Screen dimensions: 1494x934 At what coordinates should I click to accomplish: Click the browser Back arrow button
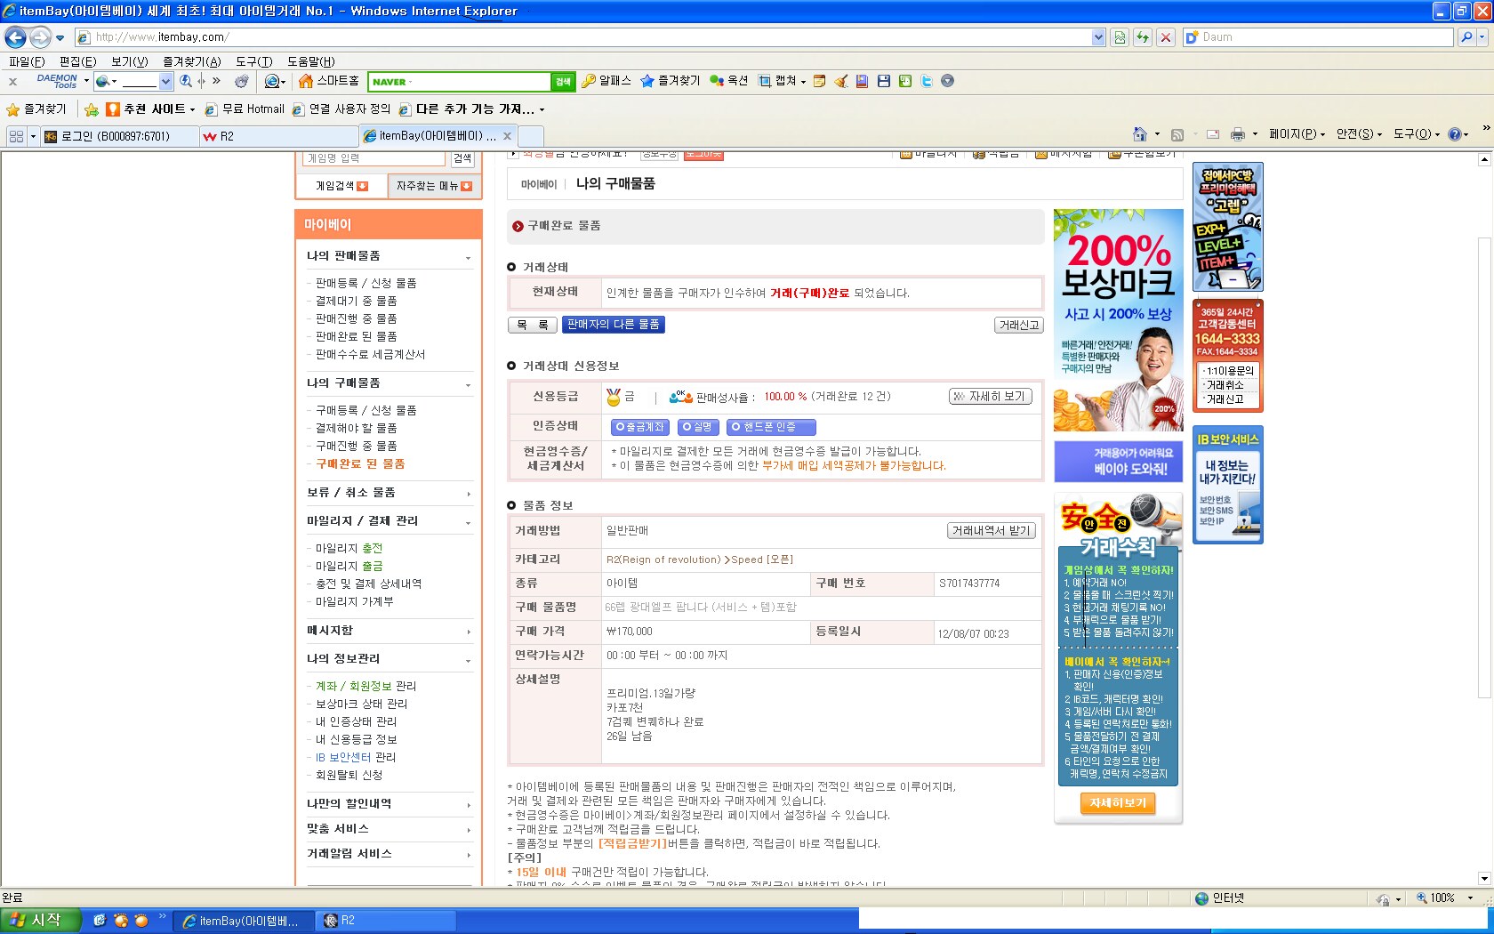15,37
